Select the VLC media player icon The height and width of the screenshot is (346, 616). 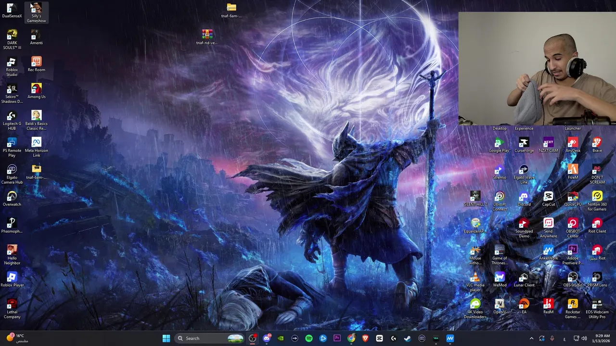(x=475, y=282)
